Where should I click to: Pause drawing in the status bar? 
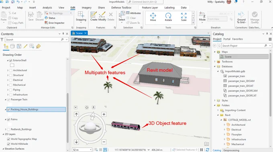[x=202, y=150]
